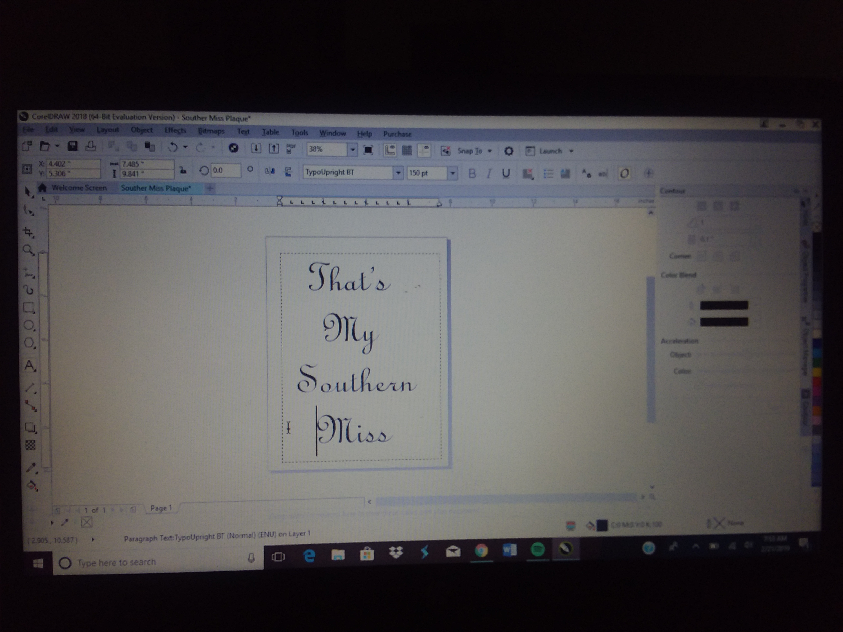Open the File menu

point(28,130)
